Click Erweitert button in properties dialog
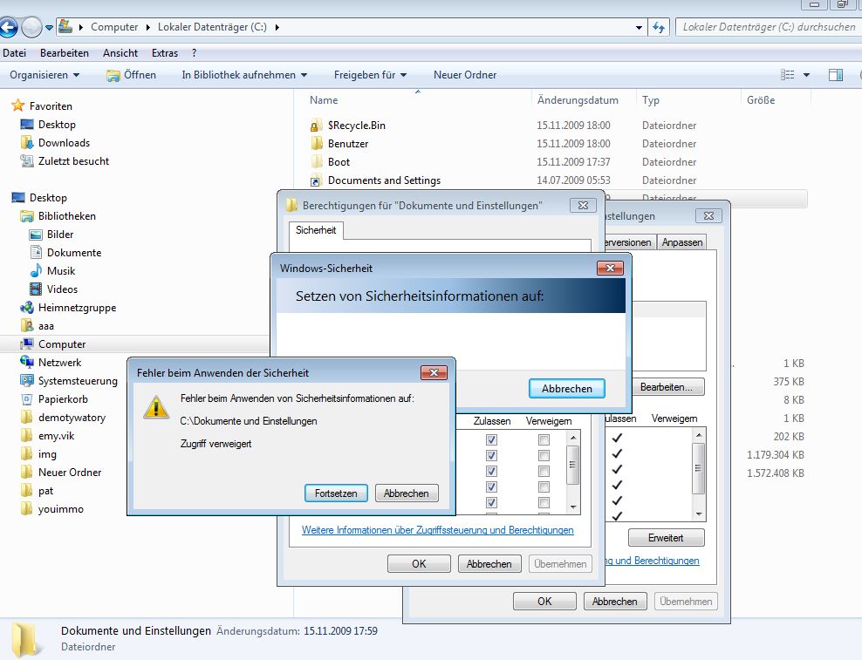Screen dimensions: 862x660 666,537
